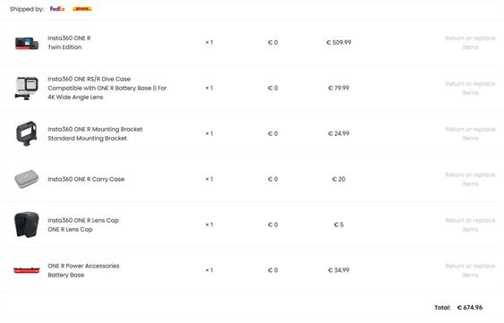Click the € 5 price
The width and height of the screenshot is (504, 323).
click(338, 225)
